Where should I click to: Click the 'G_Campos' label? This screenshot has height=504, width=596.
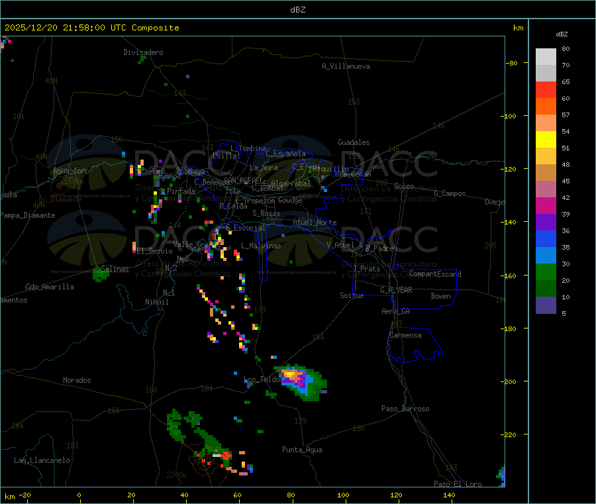(450, 193)
